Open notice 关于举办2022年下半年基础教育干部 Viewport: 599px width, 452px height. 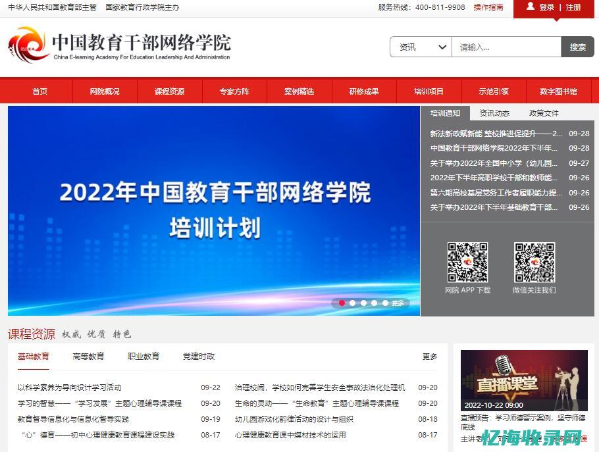494,207
